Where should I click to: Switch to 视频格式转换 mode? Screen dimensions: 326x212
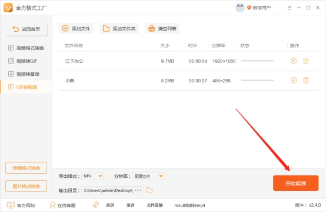pyautogui.click(x=26, y=48)
